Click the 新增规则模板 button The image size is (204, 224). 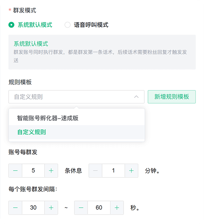(x=172, y=97)
